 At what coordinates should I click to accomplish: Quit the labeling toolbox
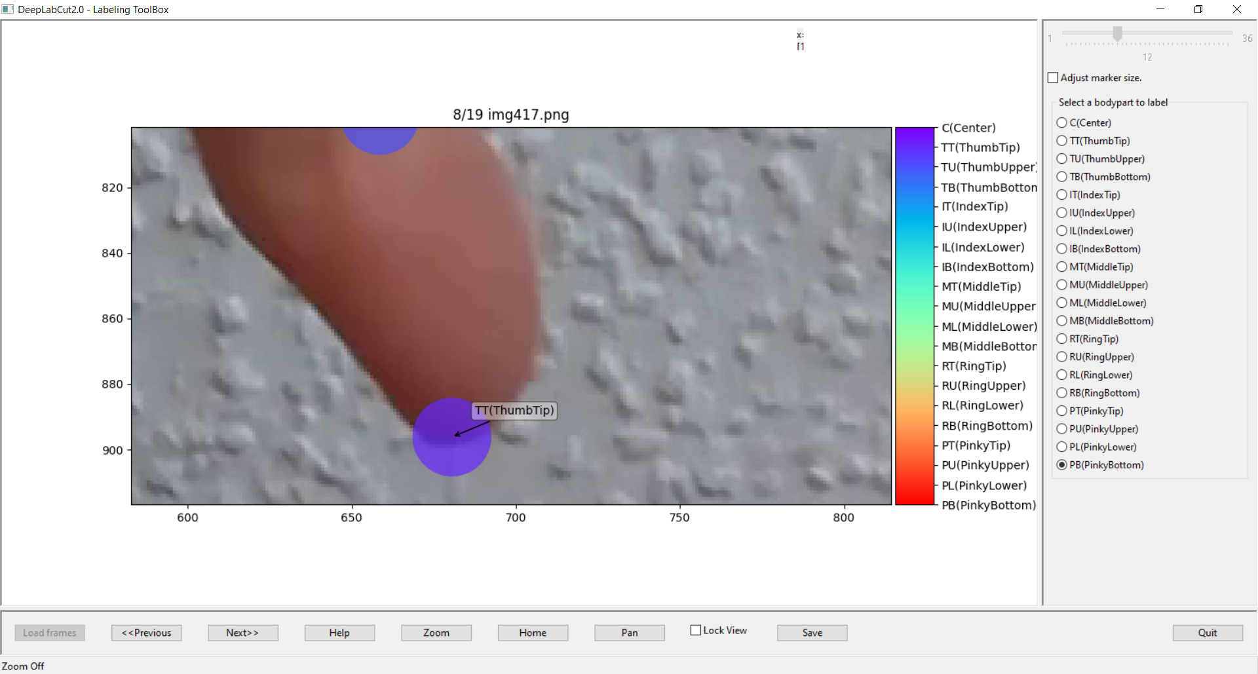(1207, 633)
